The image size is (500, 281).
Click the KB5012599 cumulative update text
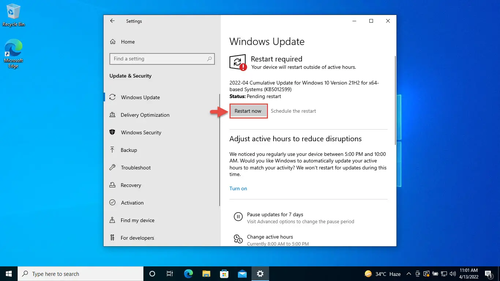(x=304, y=86)
